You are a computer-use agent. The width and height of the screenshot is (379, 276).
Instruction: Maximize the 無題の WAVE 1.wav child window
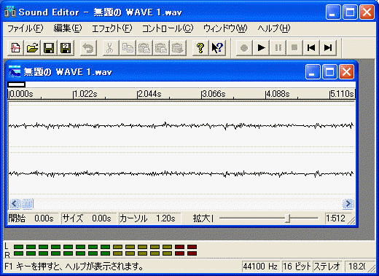(329, 72)
